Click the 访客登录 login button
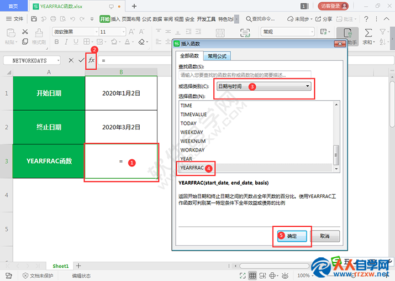 (x=333, y=6)
